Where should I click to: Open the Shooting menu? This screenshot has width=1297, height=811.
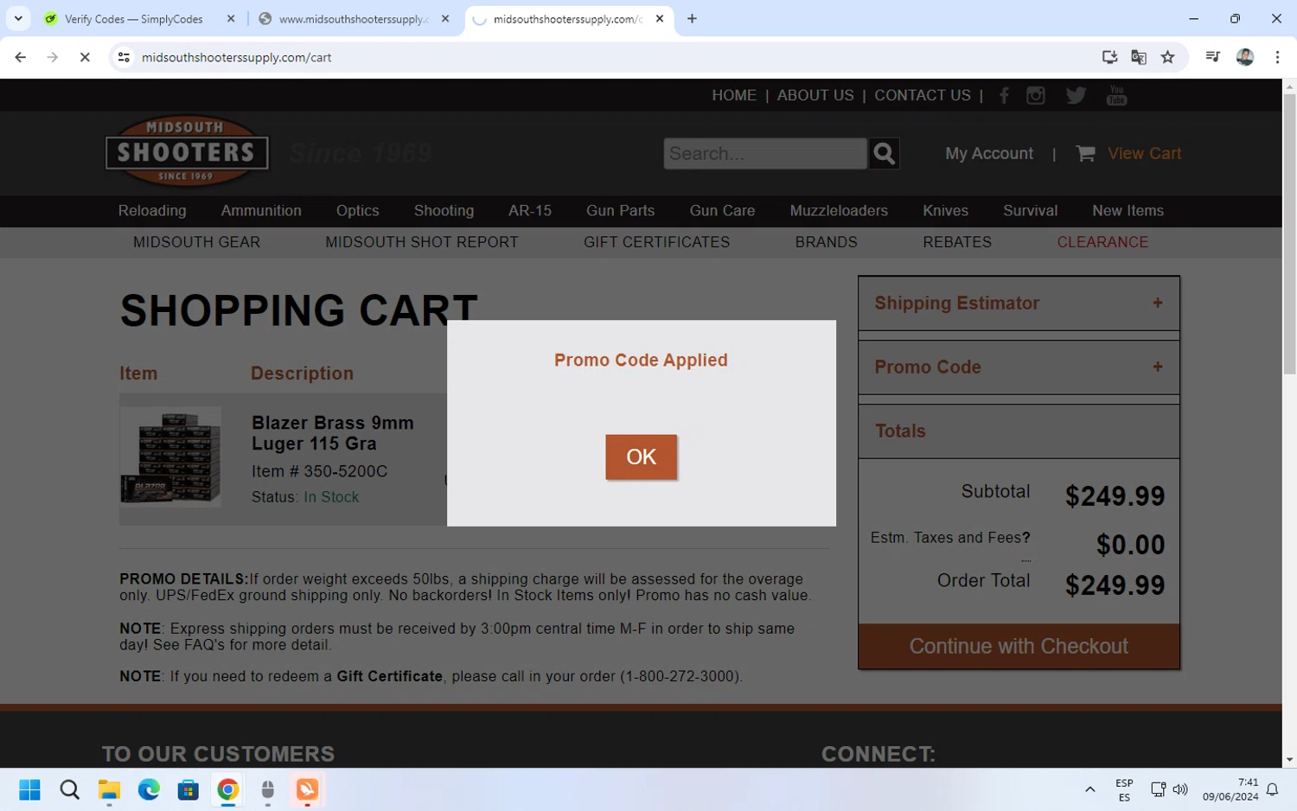(444, 210)
